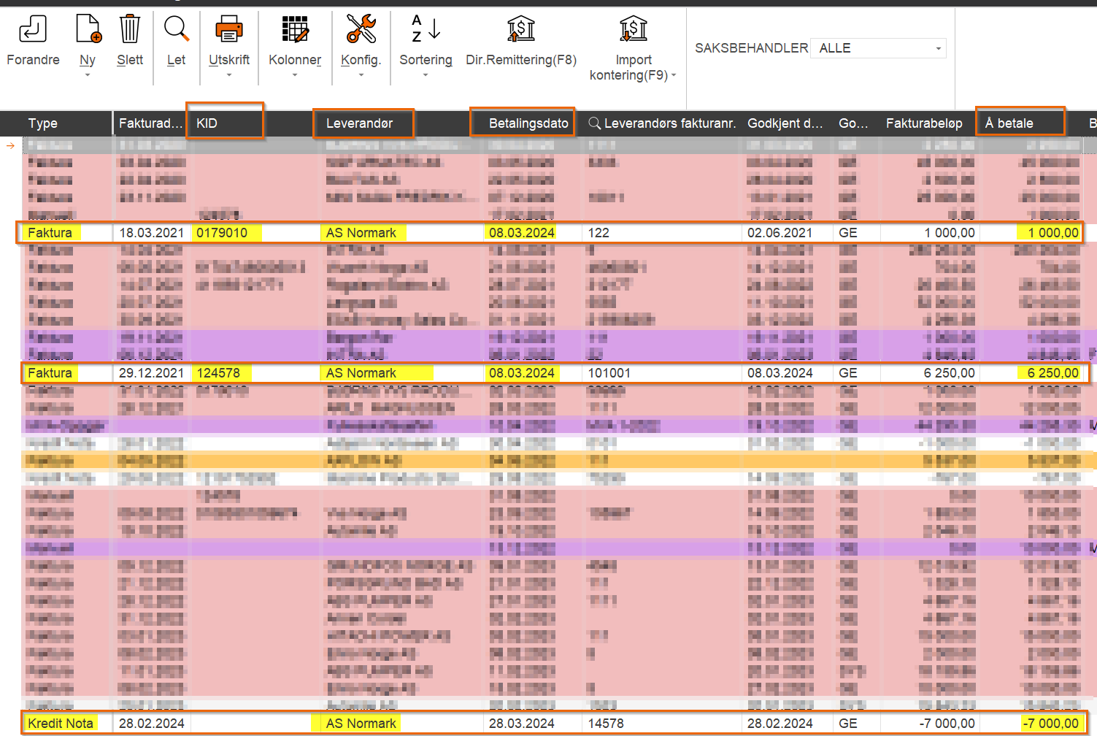Click the Konfig. tools icon
Image resolution: width=1097 pixels, height=736 pixels.
click(x=361, y=28)
